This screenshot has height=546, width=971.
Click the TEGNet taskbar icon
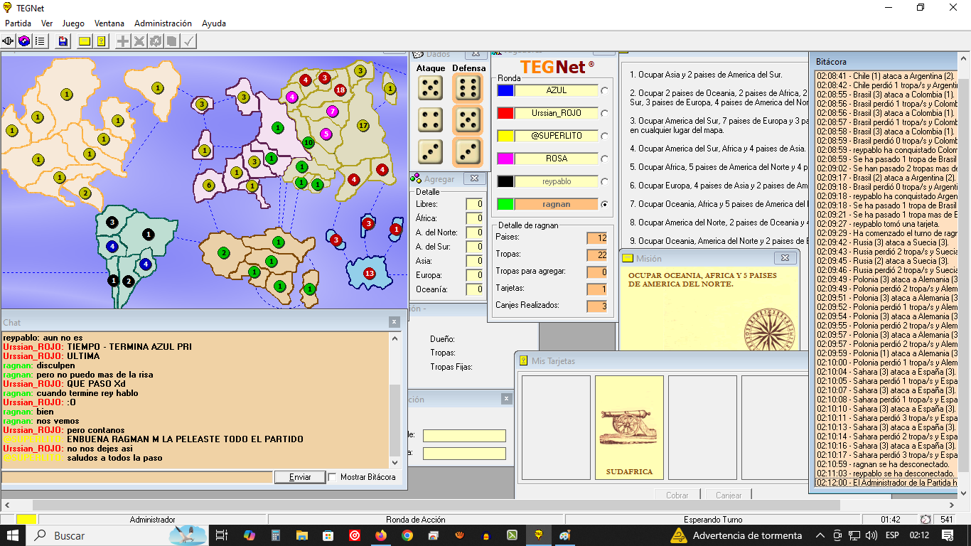[x=538, y=535]
